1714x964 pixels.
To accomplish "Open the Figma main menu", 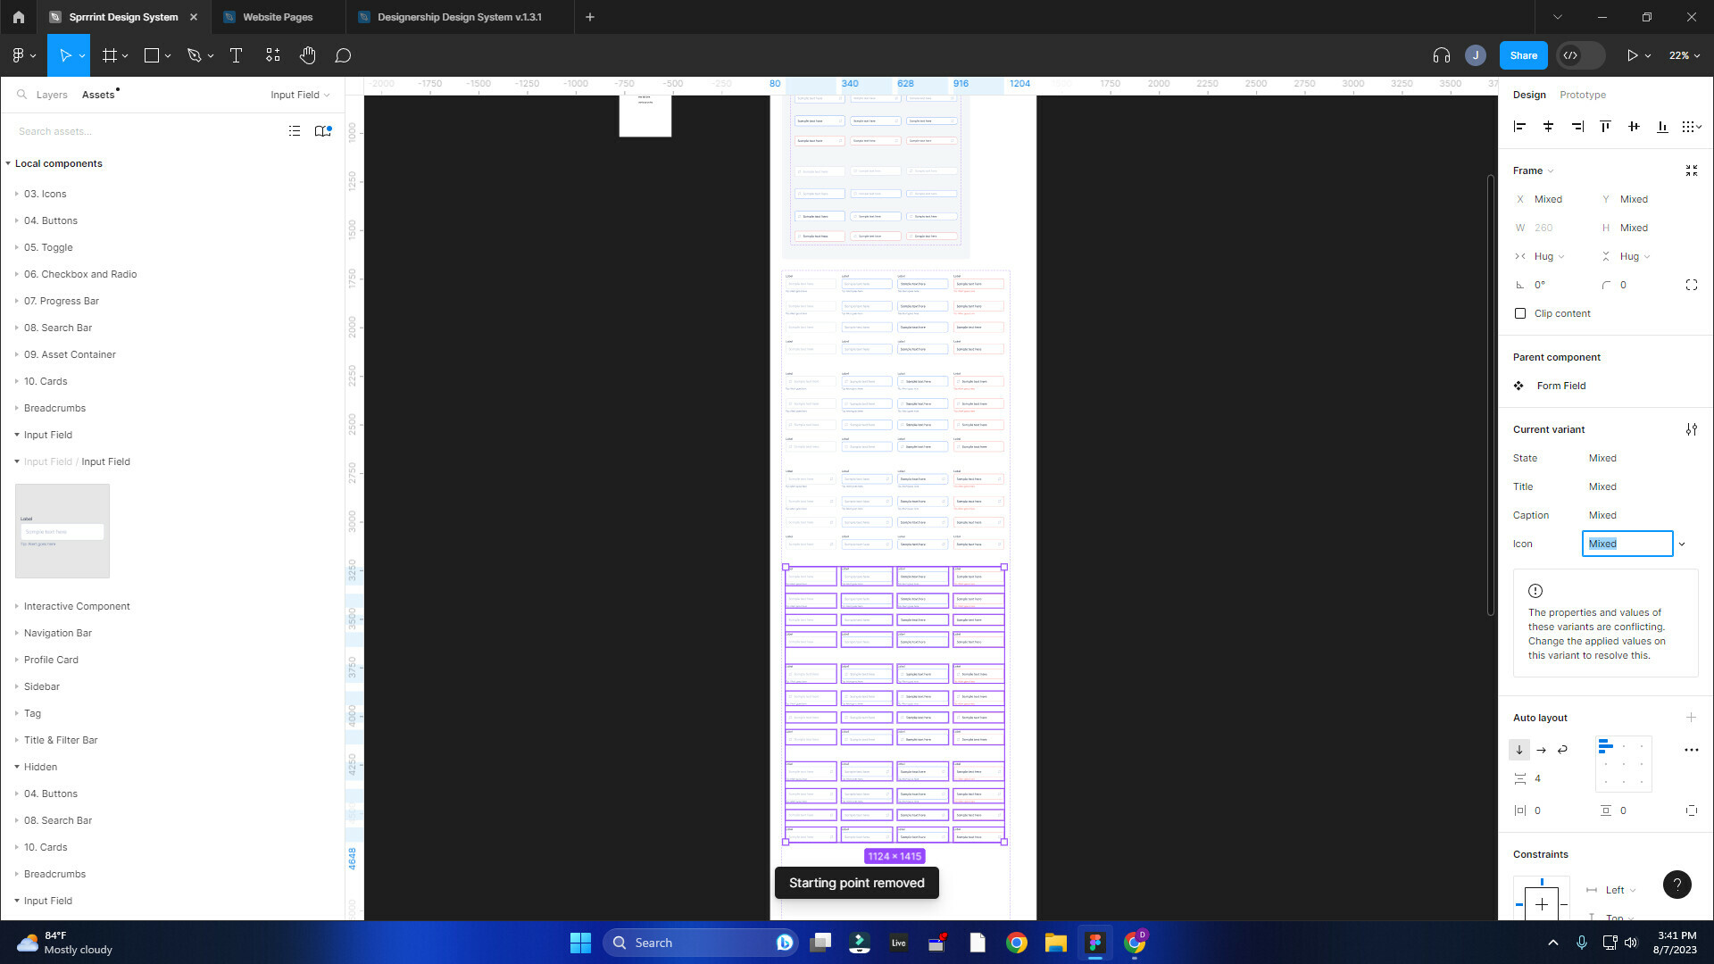I will [x=23, y=55].
